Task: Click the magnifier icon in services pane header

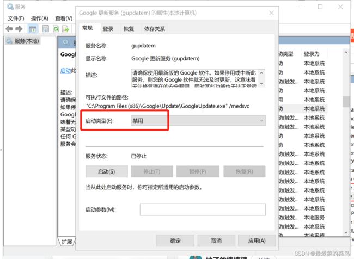Action: pos(65,42)
